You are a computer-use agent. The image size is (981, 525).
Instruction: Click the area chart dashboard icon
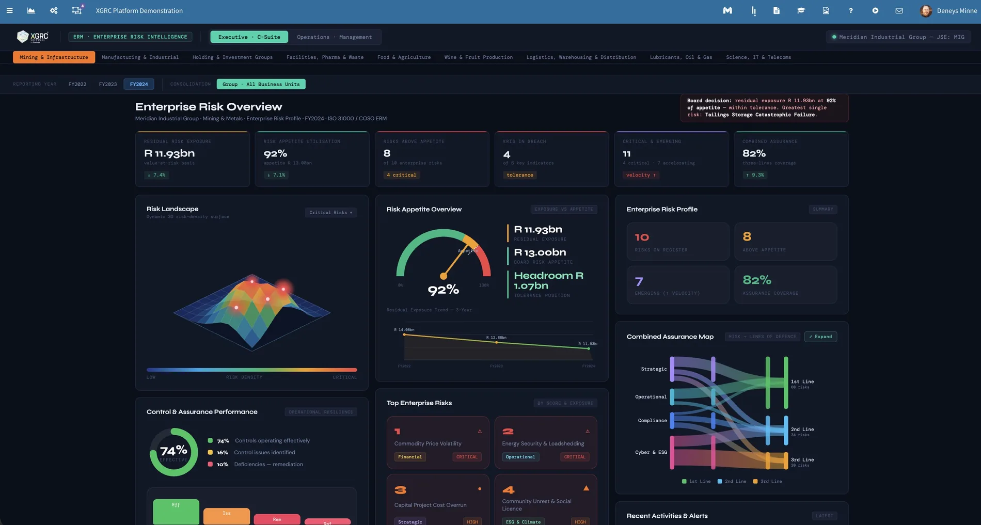[31, 10]
